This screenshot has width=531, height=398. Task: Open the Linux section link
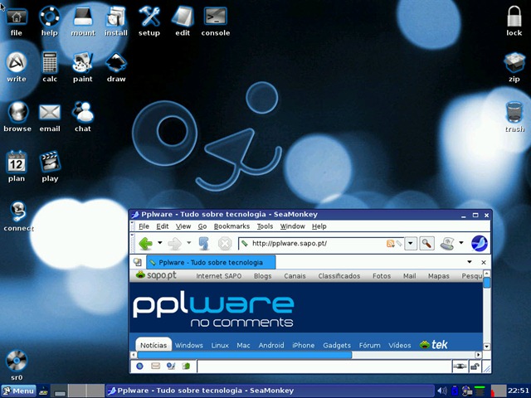[220, 345]
